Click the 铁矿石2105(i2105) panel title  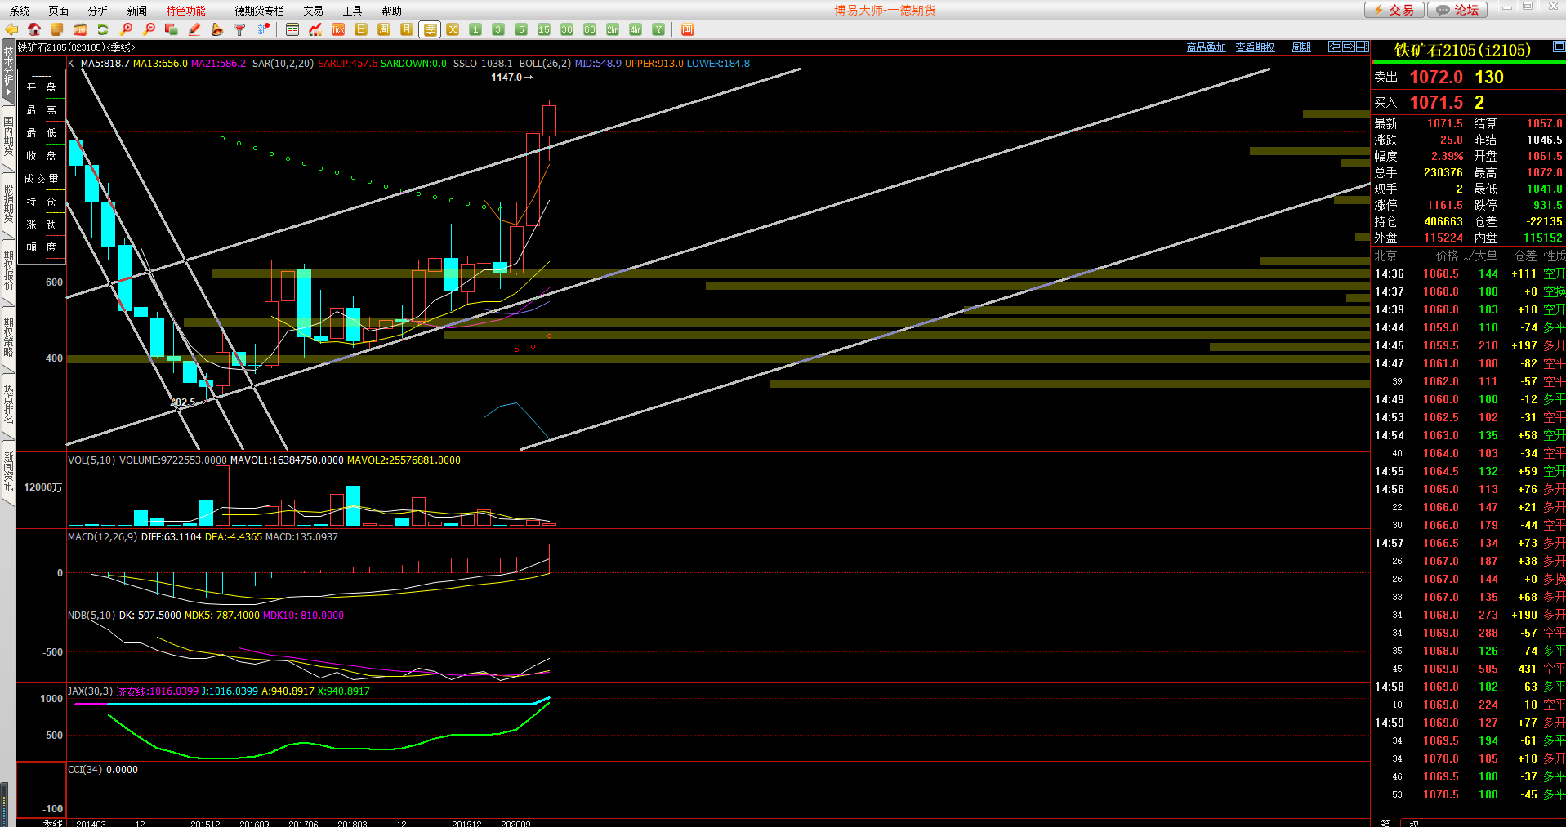click(1462, 50)
